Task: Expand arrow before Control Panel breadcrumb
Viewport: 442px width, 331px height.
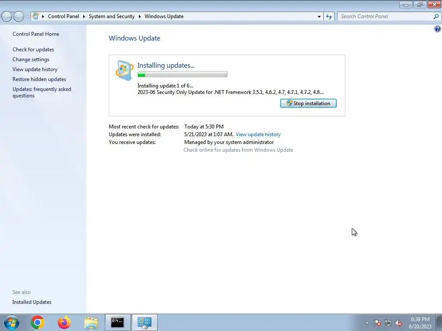Action: coord(43,16)
